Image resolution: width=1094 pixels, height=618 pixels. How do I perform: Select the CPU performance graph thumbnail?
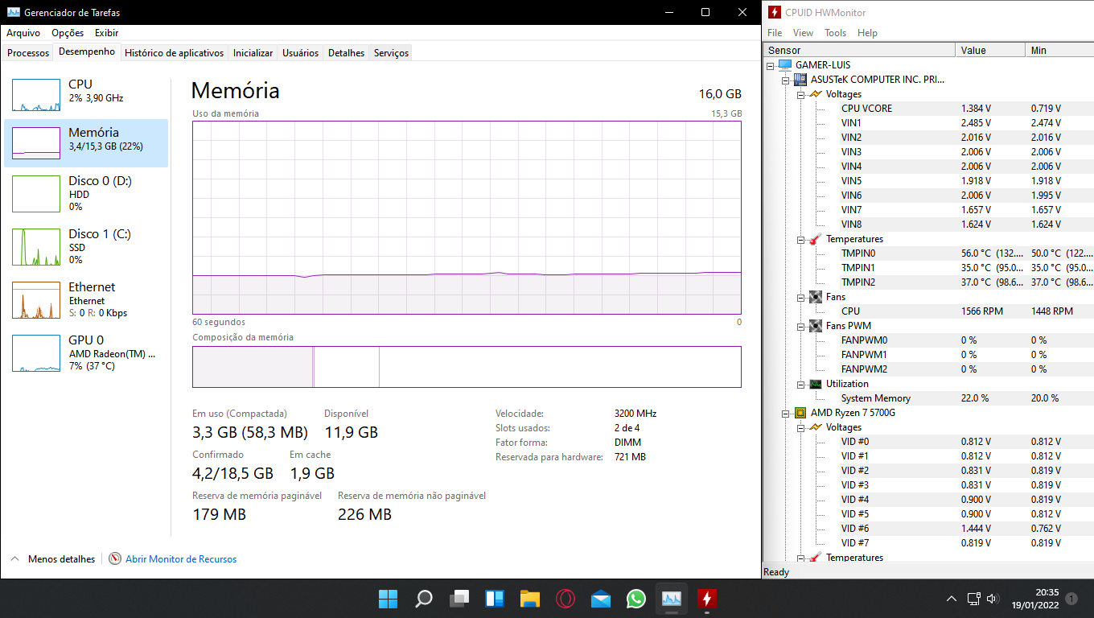click(36, 95)
